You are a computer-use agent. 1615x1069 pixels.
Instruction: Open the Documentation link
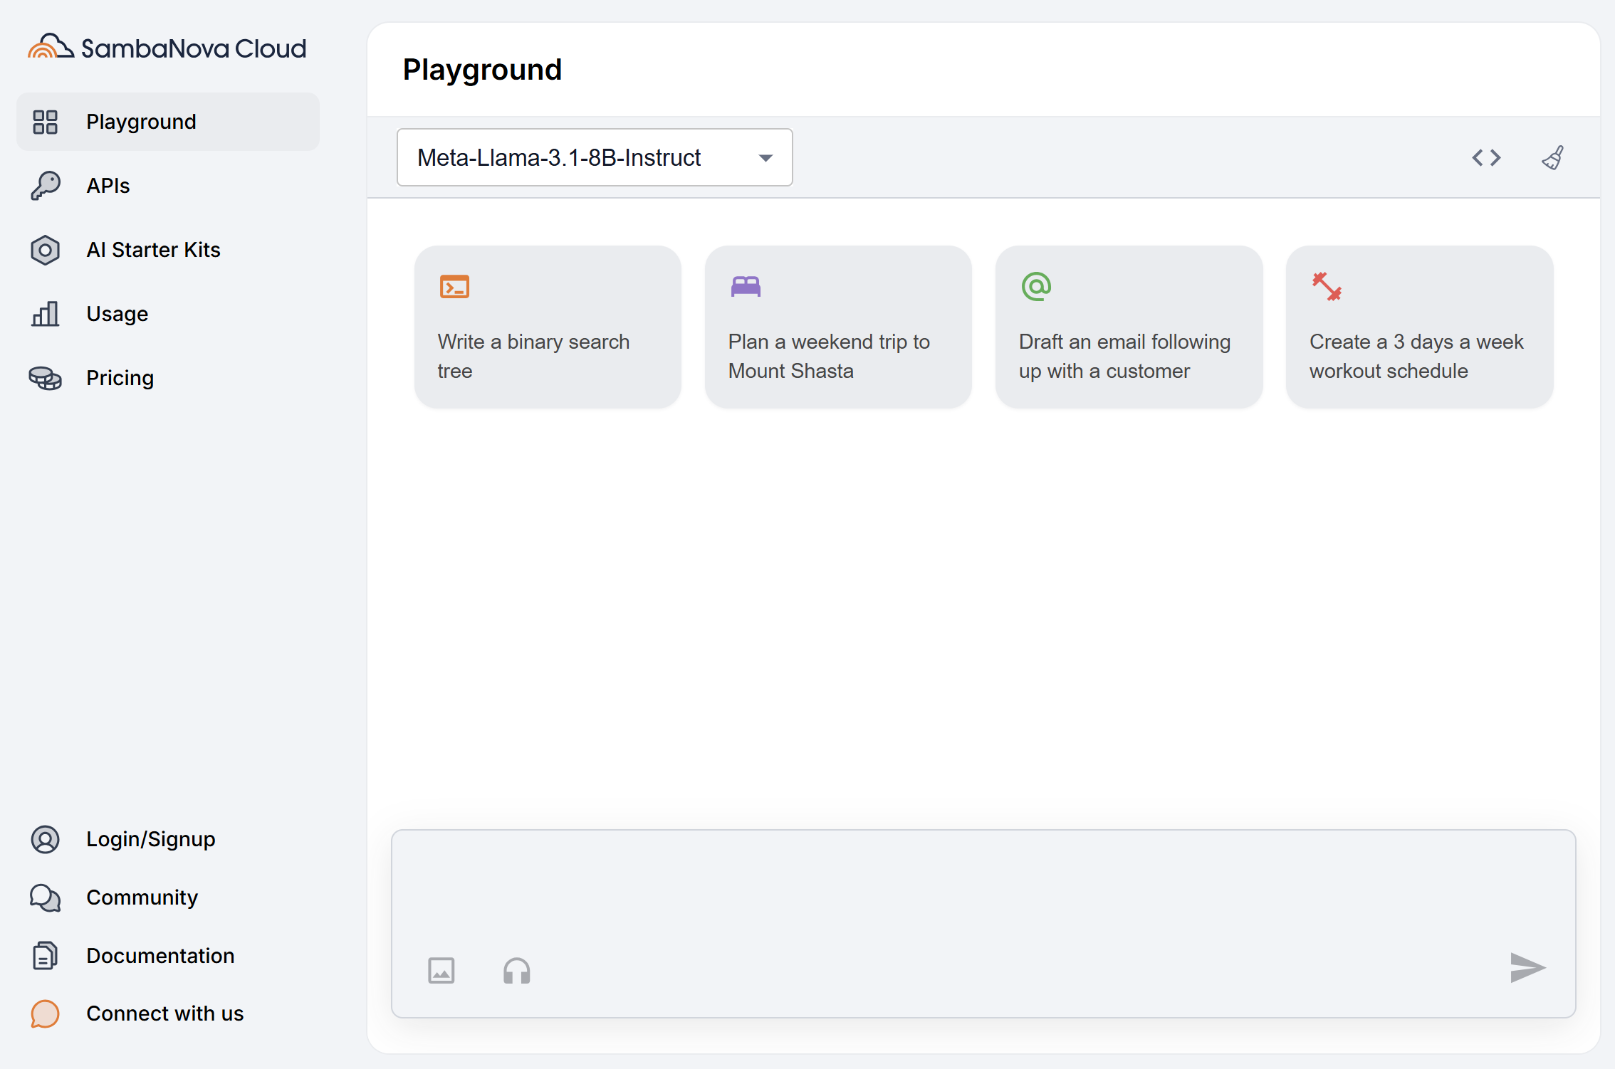160,956
